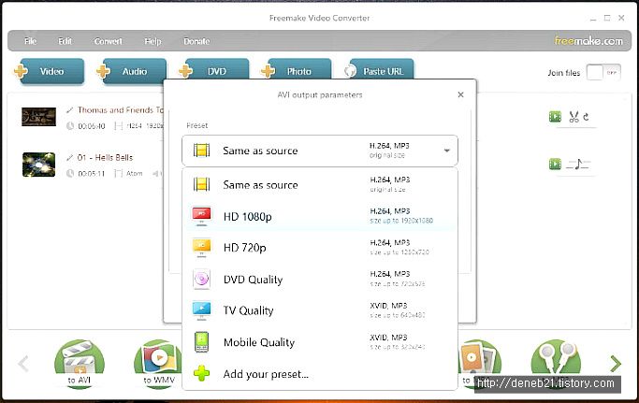639x403 pixels.
Task: Click the Thomas and Friends file name
Action: [x=120, y=110]
